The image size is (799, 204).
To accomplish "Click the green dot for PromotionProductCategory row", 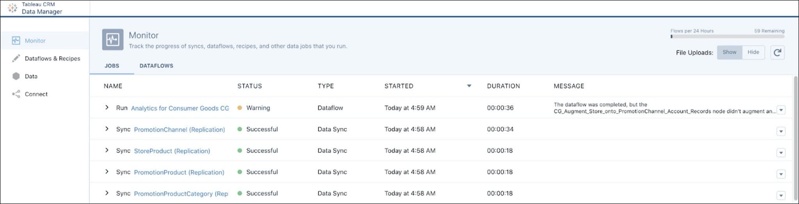I will (x=240, y=193).
